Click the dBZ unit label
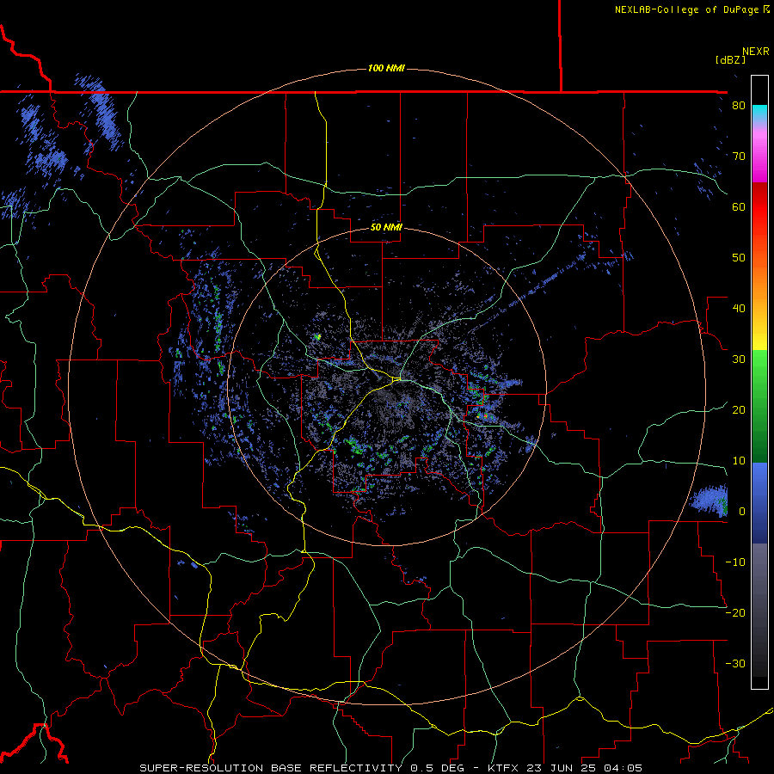Viewport: 774px width, 774px height. pyautogui.click(x=730, y=59)
